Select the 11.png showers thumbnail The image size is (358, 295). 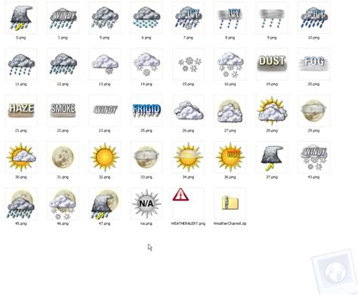(21, 64)
